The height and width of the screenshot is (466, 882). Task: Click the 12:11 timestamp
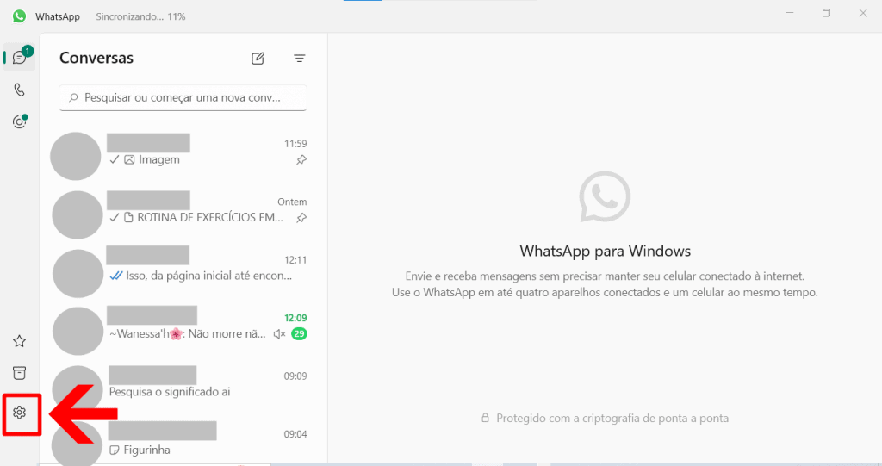point(295,260)
